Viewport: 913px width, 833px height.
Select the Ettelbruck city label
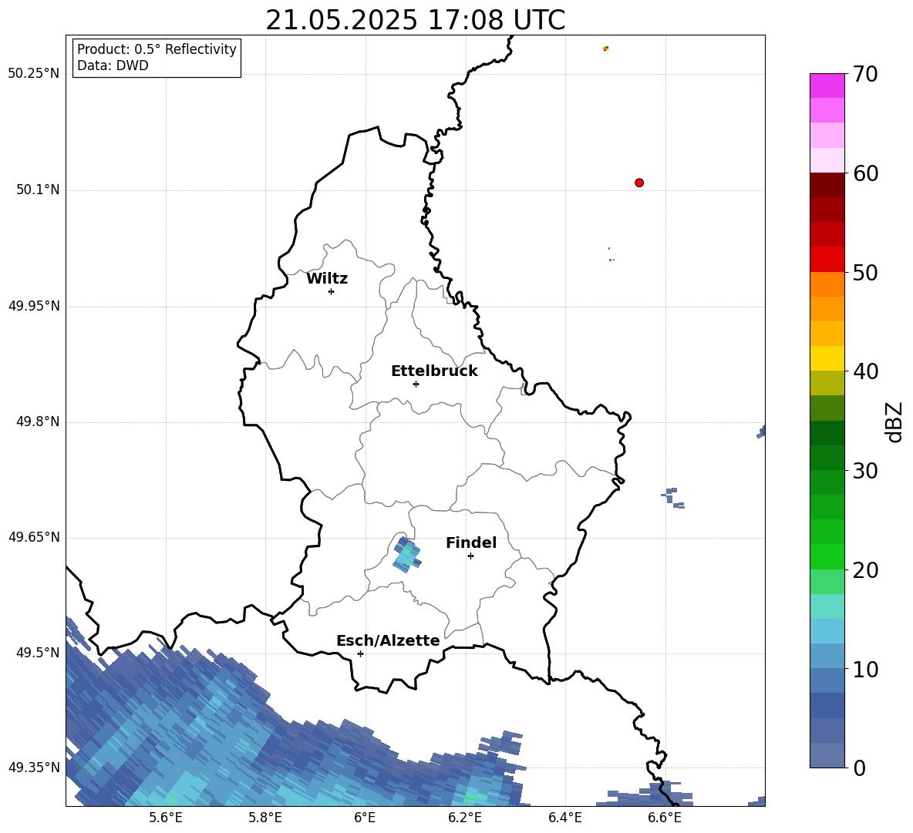434,371
